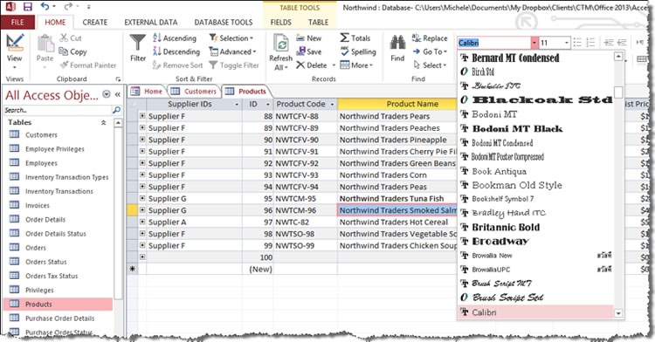The image size is (655, 342).
Task: Click the search magnifier in the navigation pane
Action: click(116, 110)
